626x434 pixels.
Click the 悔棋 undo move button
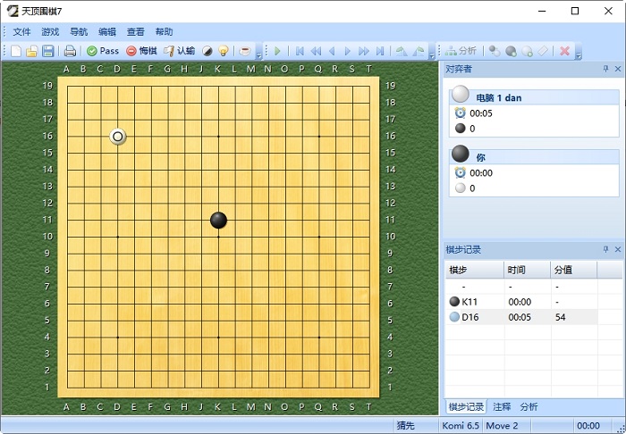click(141, 51)
